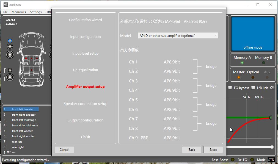Open the Memories menu
The height and width of the screenshot is (164, 278).
pos(19,12)
